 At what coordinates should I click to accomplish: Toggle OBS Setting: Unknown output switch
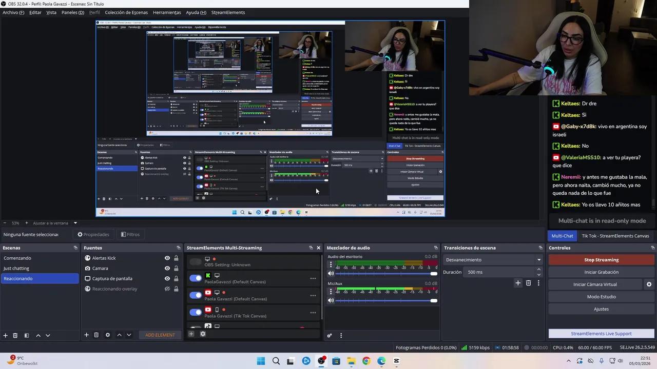(x=196, y=262)
